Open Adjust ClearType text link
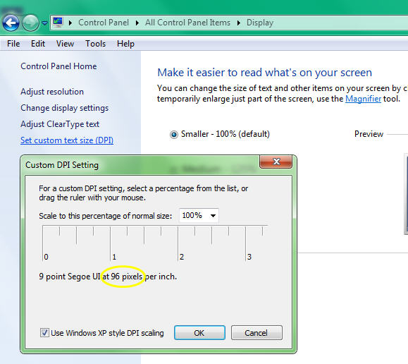Viewport: 408px width, 364px height. [x=60, y=124]
